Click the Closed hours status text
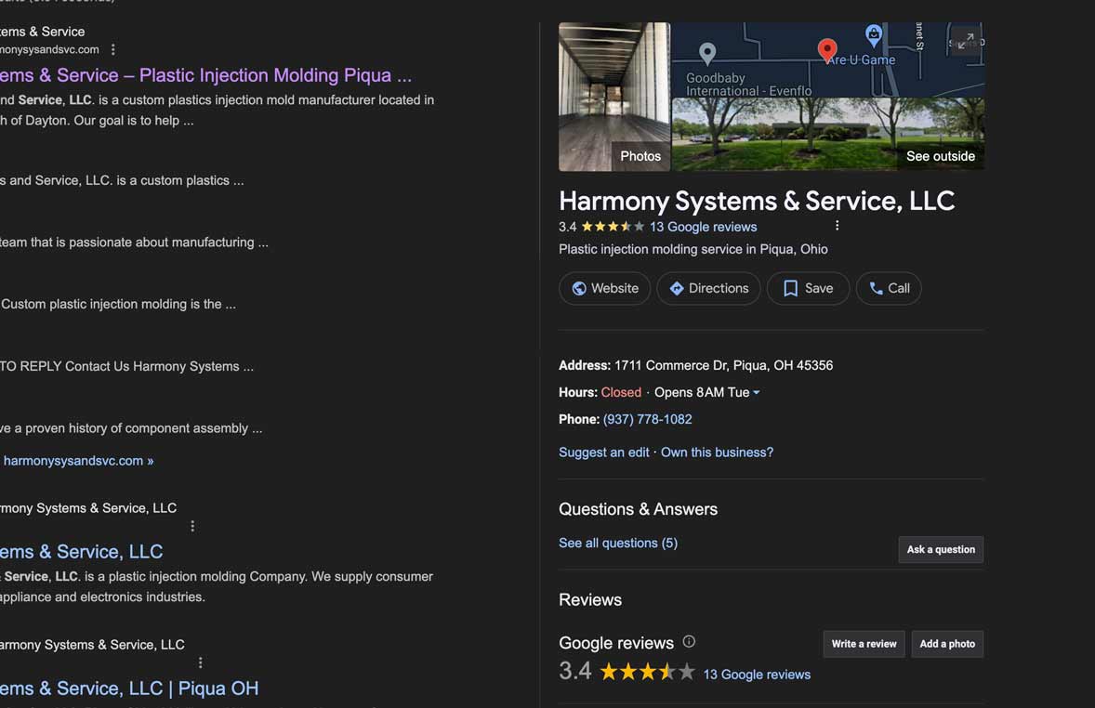The width and height of the screenshot is (1095, 708). click(x=621, y=392)
